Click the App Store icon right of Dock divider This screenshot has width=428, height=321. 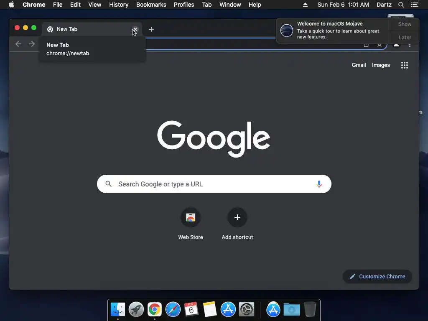pyautogui.click(x=273, y=309)
